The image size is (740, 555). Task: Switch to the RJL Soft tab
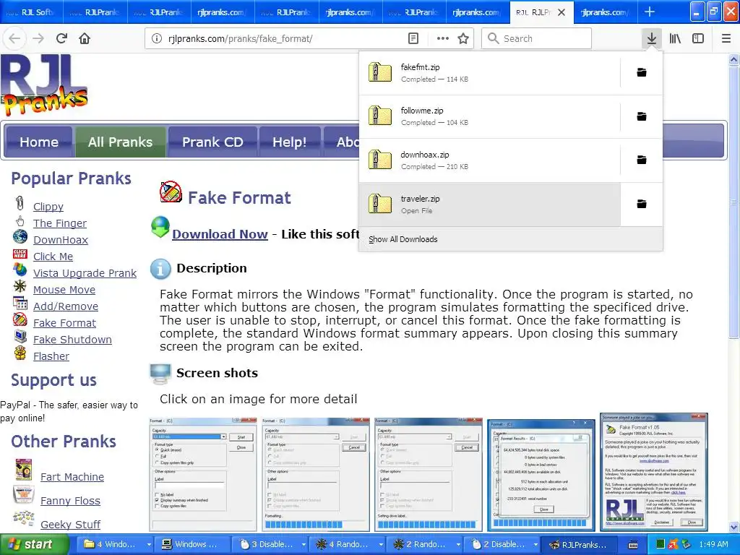tap(31, 12)
